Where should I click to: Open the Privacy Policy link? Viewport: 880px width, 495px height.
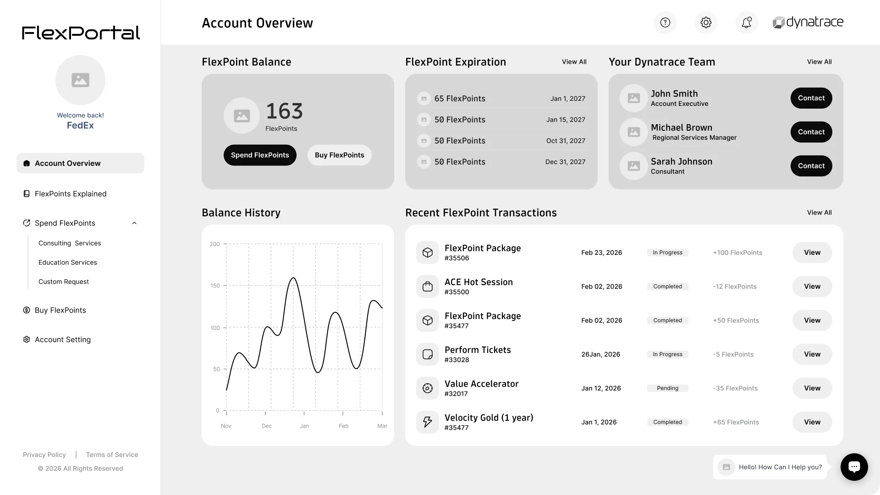pos(44,455)
